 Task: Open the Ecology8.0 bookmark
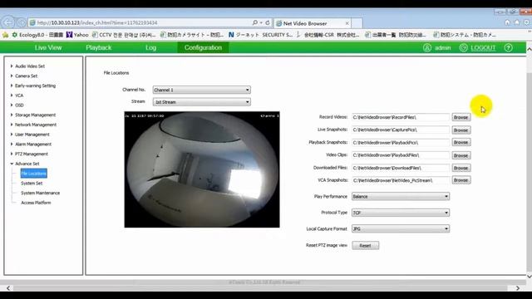pyautogui.click(x=37, y=35)
